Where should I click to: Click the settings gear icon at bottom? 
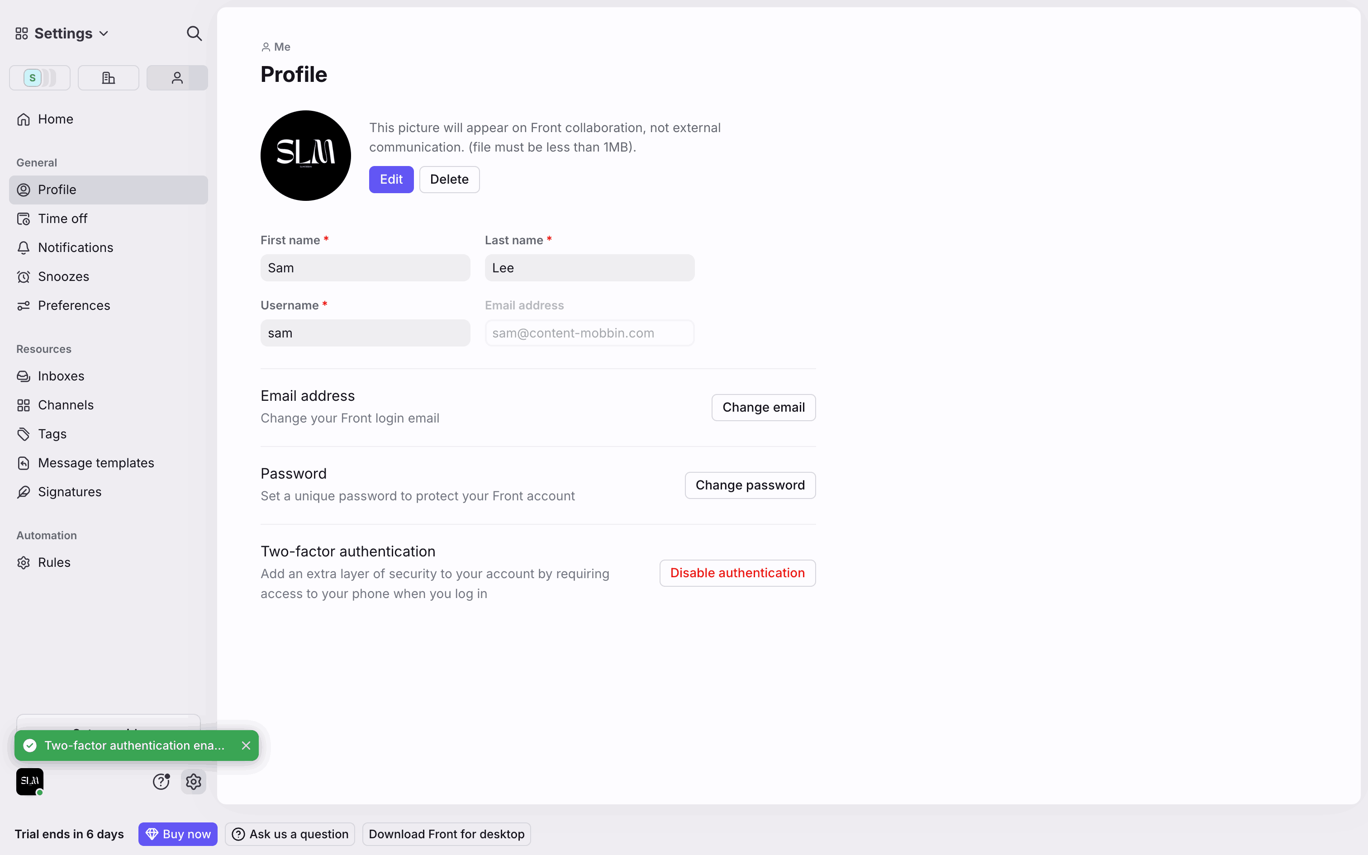(193, 782)
